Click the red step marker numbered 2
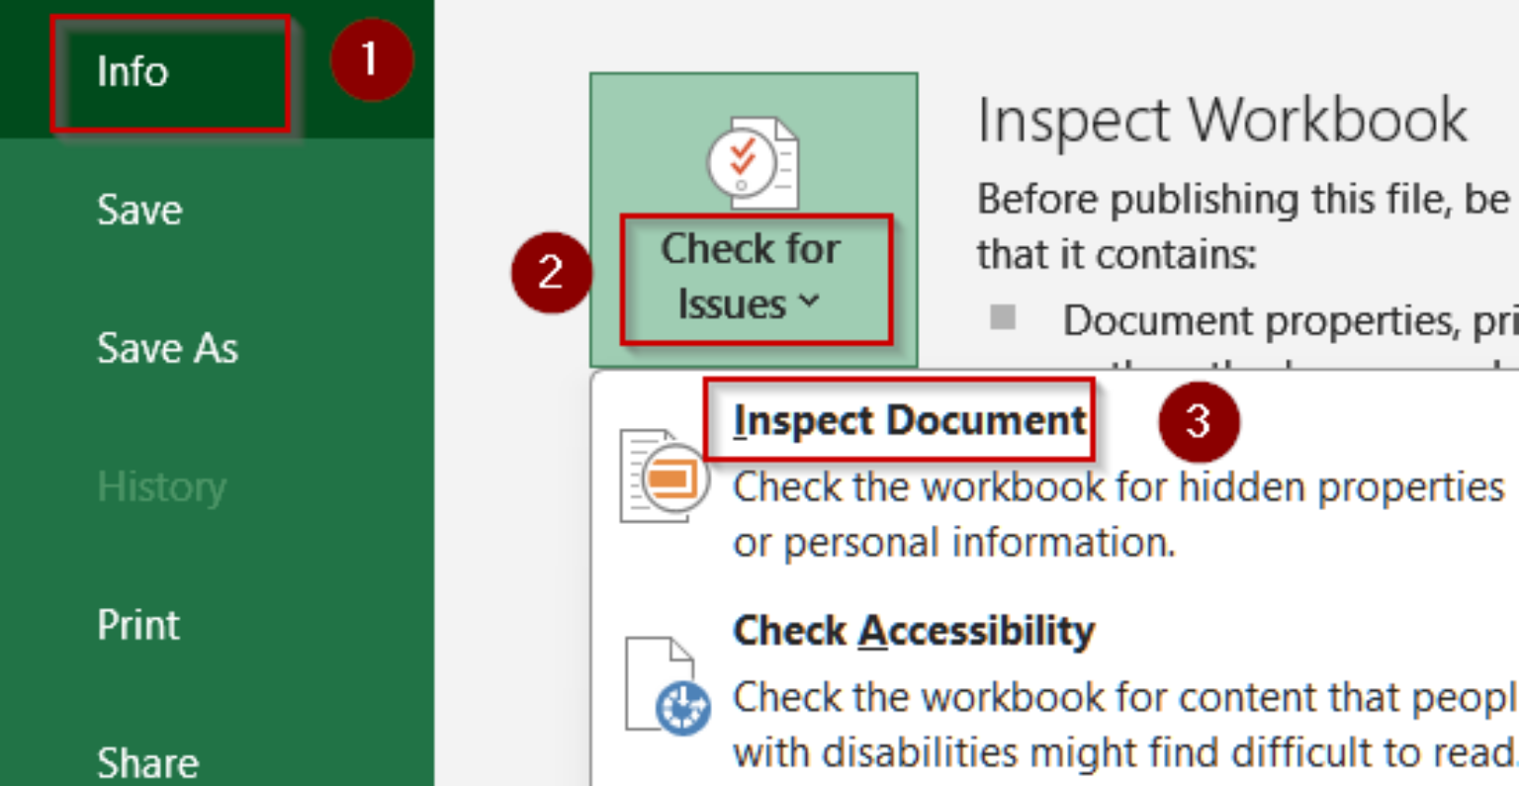Screen dimensions: 1519x786 pos(551,273)
